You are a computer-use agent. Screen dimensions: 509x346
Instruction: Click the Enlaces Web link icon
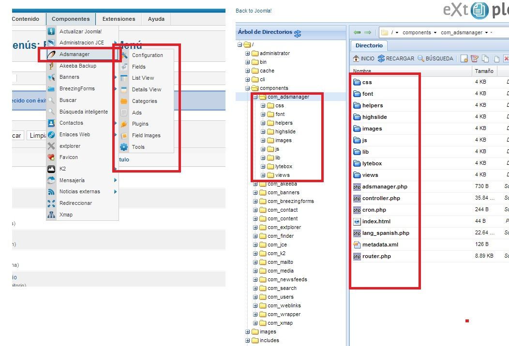tap(51, 134)
